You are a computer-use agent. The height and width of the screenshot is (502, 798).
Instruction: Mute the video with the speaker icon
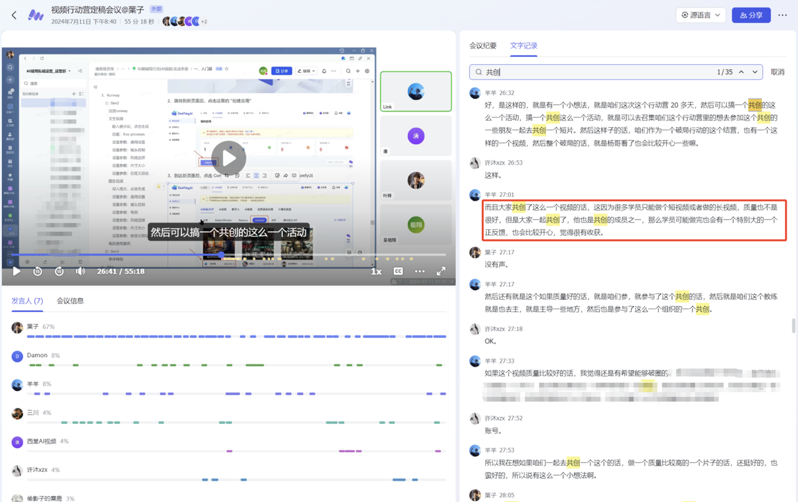tap(80, 271)
